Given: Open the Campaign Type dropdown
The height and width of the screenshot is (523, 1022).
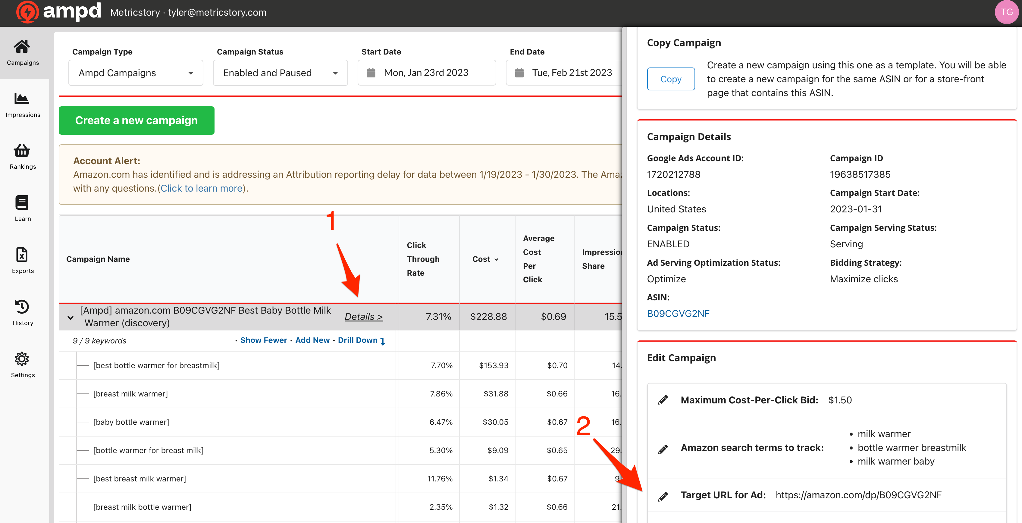Looking at the screenshot, I should 136,73.
